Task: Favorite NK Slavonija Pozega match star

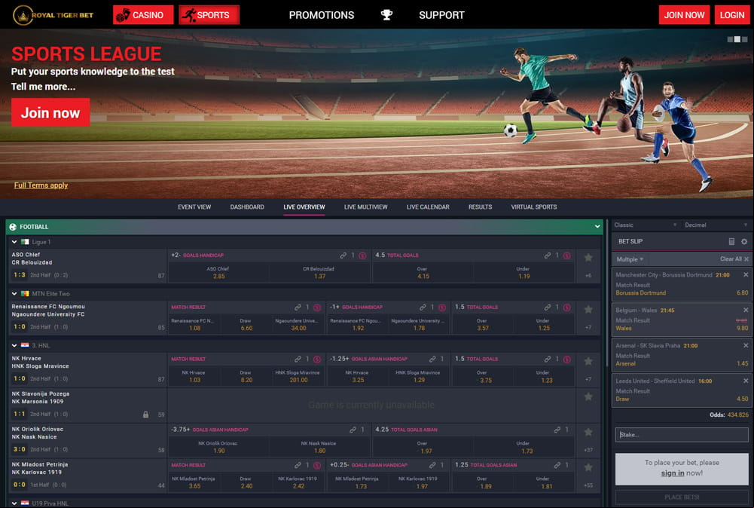Action: [588, 397]
